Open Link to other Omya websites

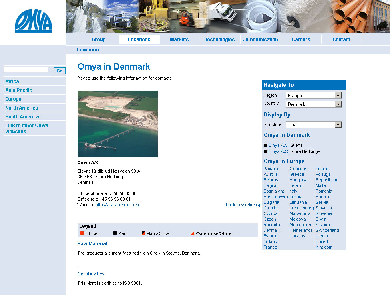[27, 128]
